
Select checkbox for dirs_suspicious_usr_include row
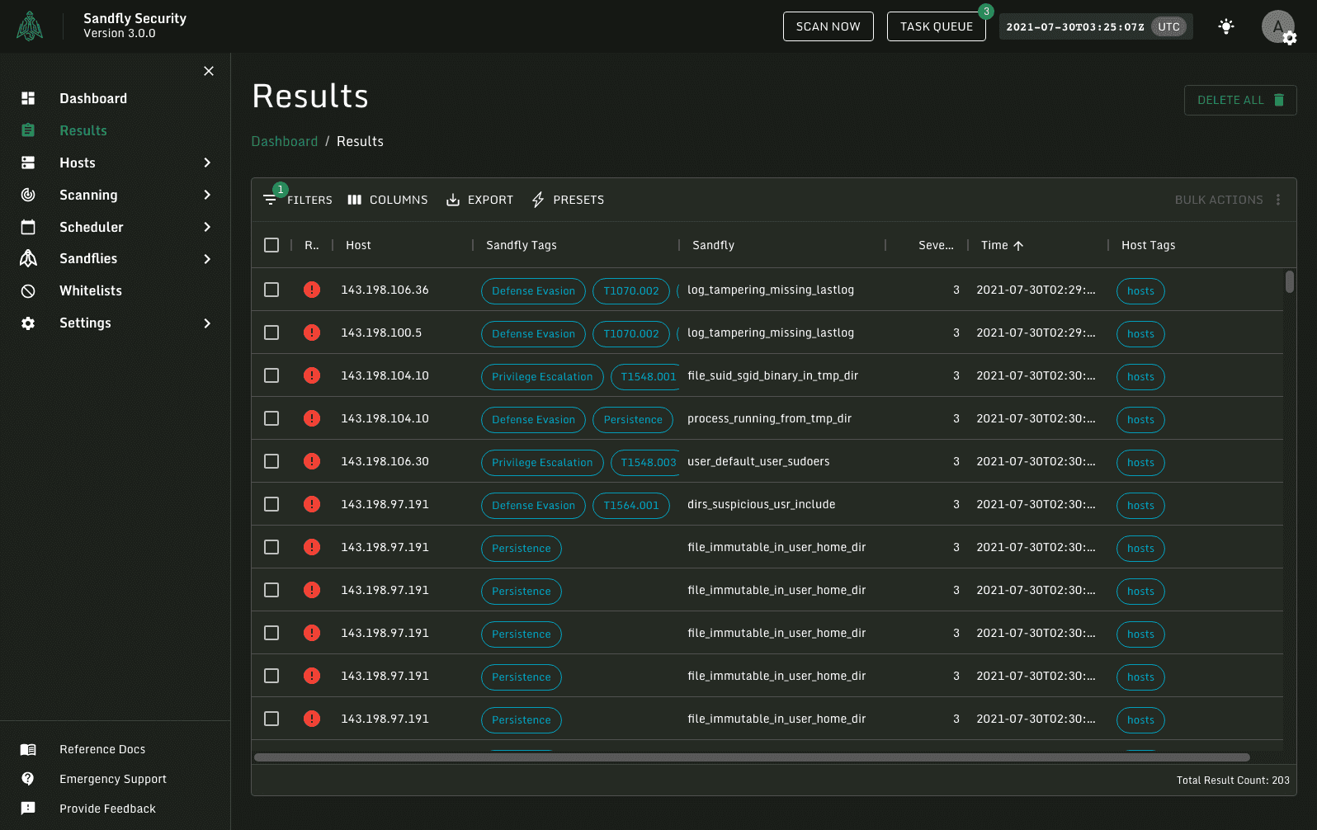tap(271, 504)
